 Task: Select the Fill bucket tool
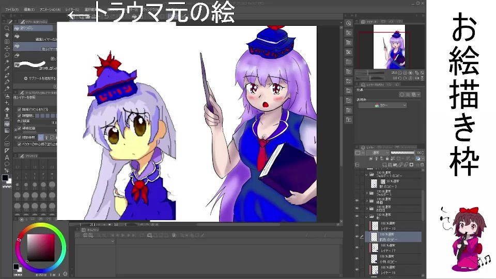(x=7, y=123)
